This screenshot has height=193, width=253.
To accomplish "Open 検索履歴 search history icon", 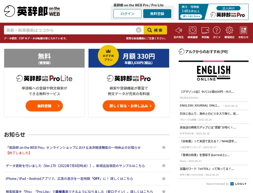I will 193,30.
